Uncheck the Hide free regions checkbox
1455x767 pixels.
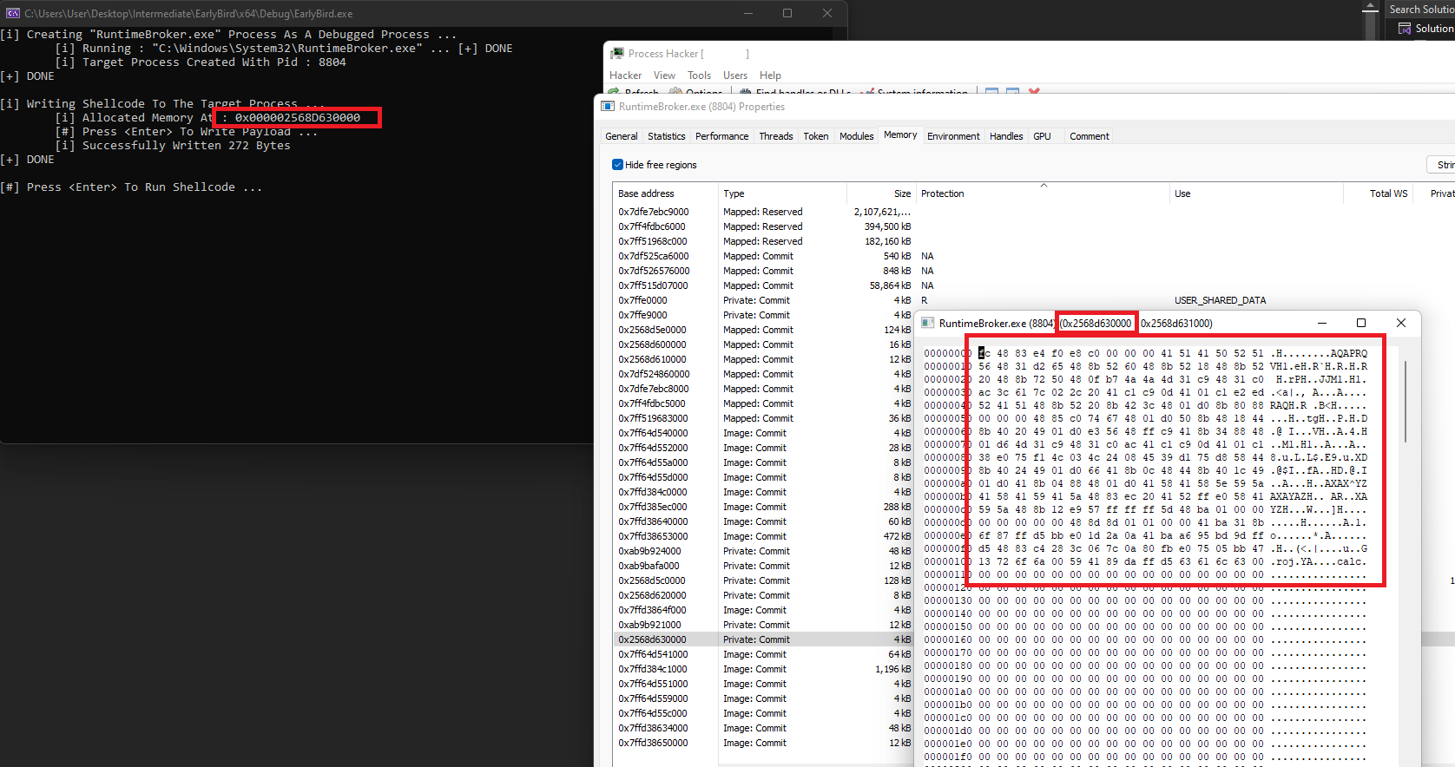click(617, 165)
